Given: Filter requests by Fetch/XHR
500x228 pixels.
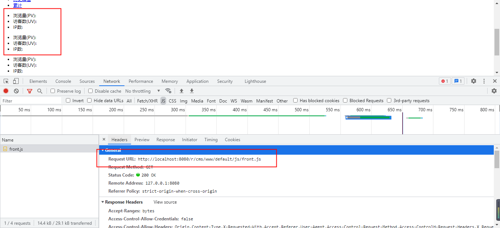Looking at the screenshot, I should coord(148,101).
